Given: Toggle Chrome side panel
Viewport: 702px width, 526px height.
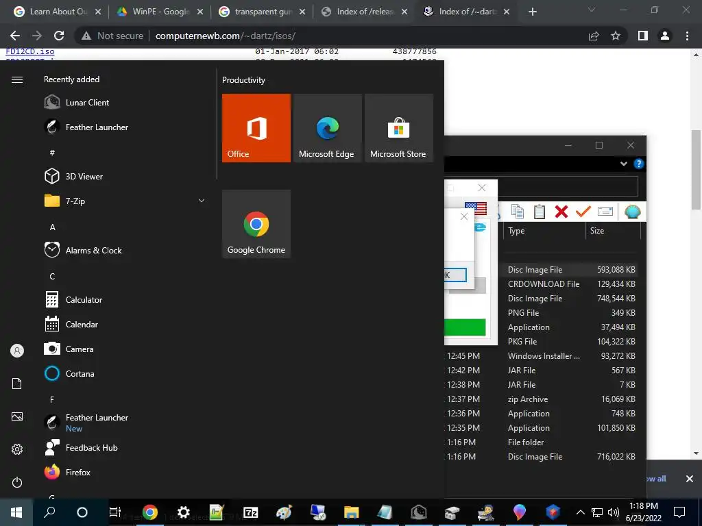Looking at the screenshot, I should pyautogui.click(x=643, y=36).
